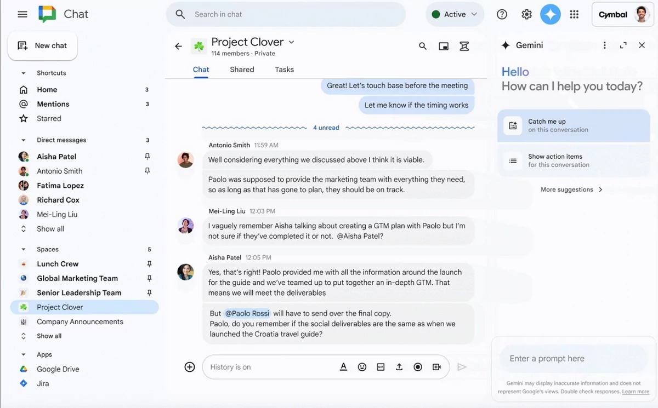Click the upload file icon
The height and width of the screenshot is (408, 658).
pos(399,367)
